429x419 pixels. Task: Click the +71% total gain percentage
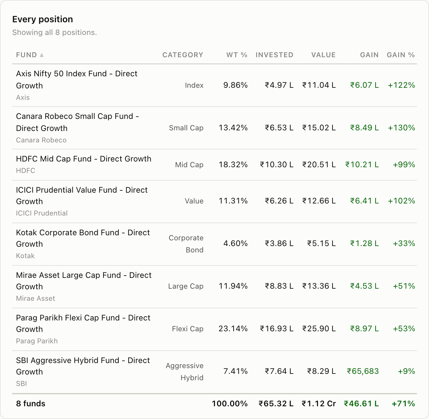coord(403,404)
